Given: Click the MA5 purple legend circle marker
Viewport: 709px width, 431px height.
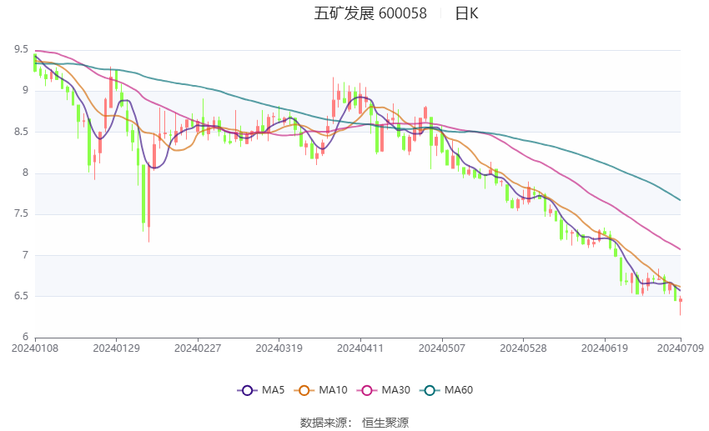Looking at the screenshot, I should point(245,390).
